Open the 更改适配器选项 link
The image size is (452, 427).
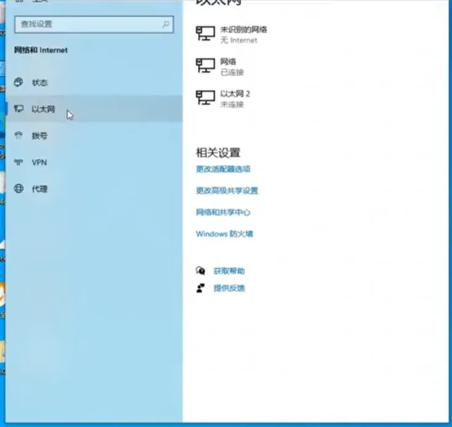[223, 169]
